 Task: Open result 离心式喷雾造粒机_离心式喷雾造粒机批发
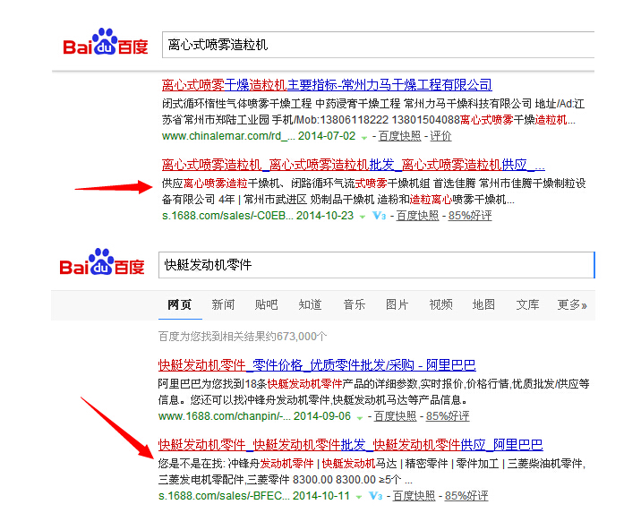354,165
